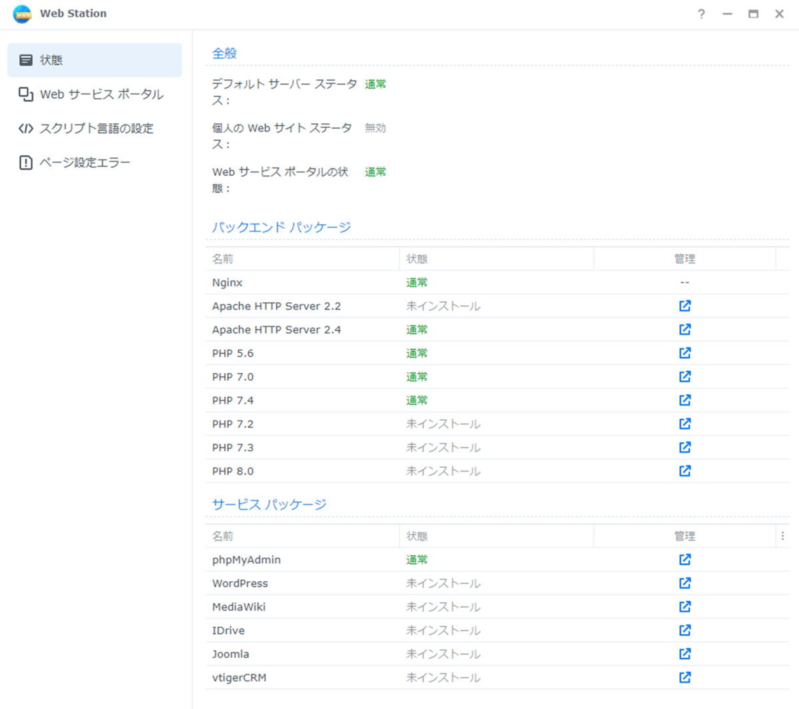Select the Apache HTTP Server 2.4 name
Image resolution: width=799 pixels, height=709 pixels.
pos(276,330)
